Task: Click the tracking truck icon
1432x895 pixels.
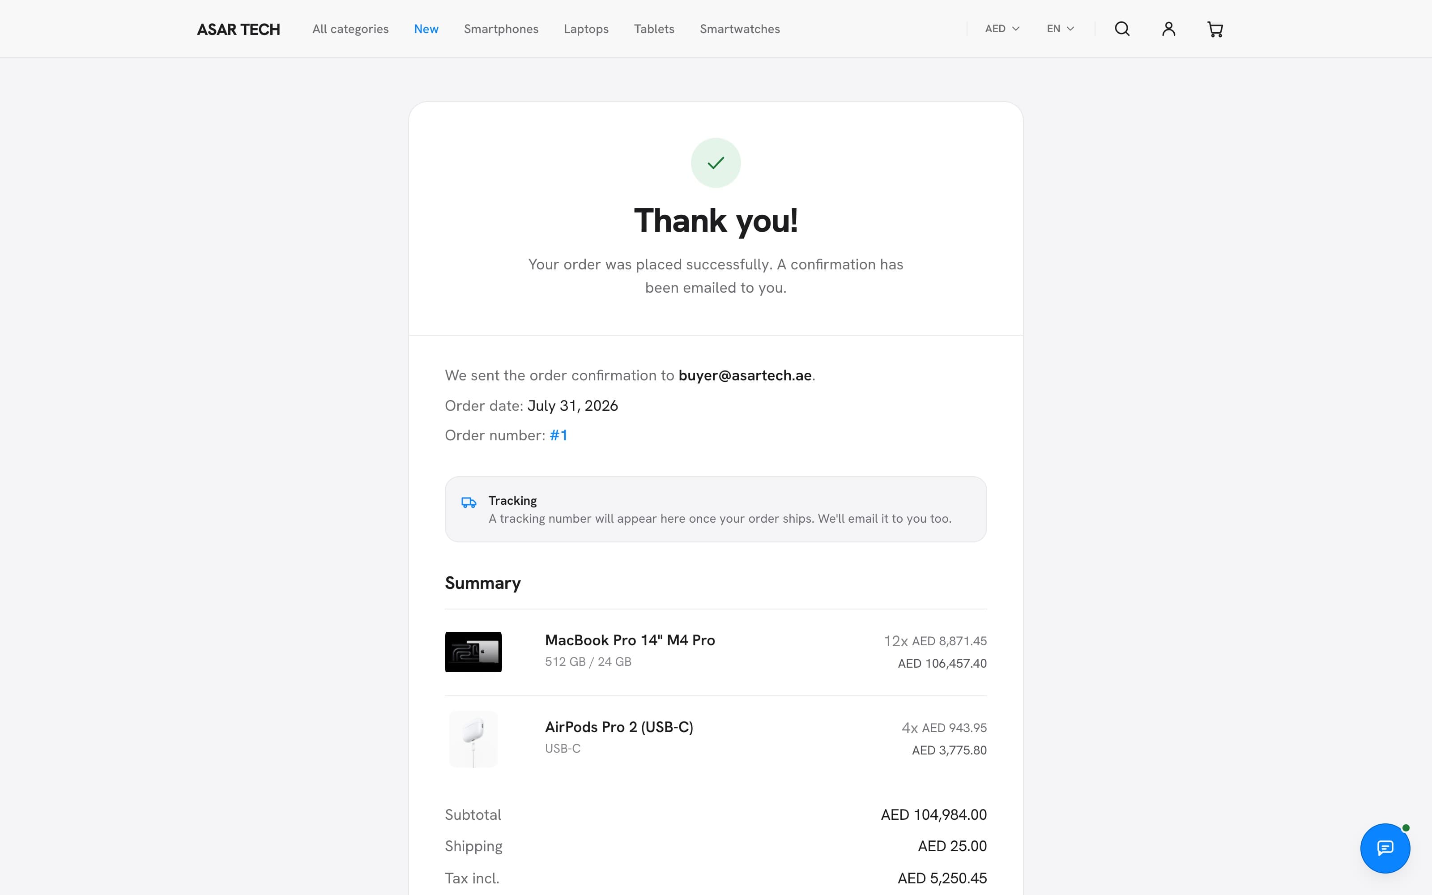Action: pyautogui.click(x=469, y=503)
